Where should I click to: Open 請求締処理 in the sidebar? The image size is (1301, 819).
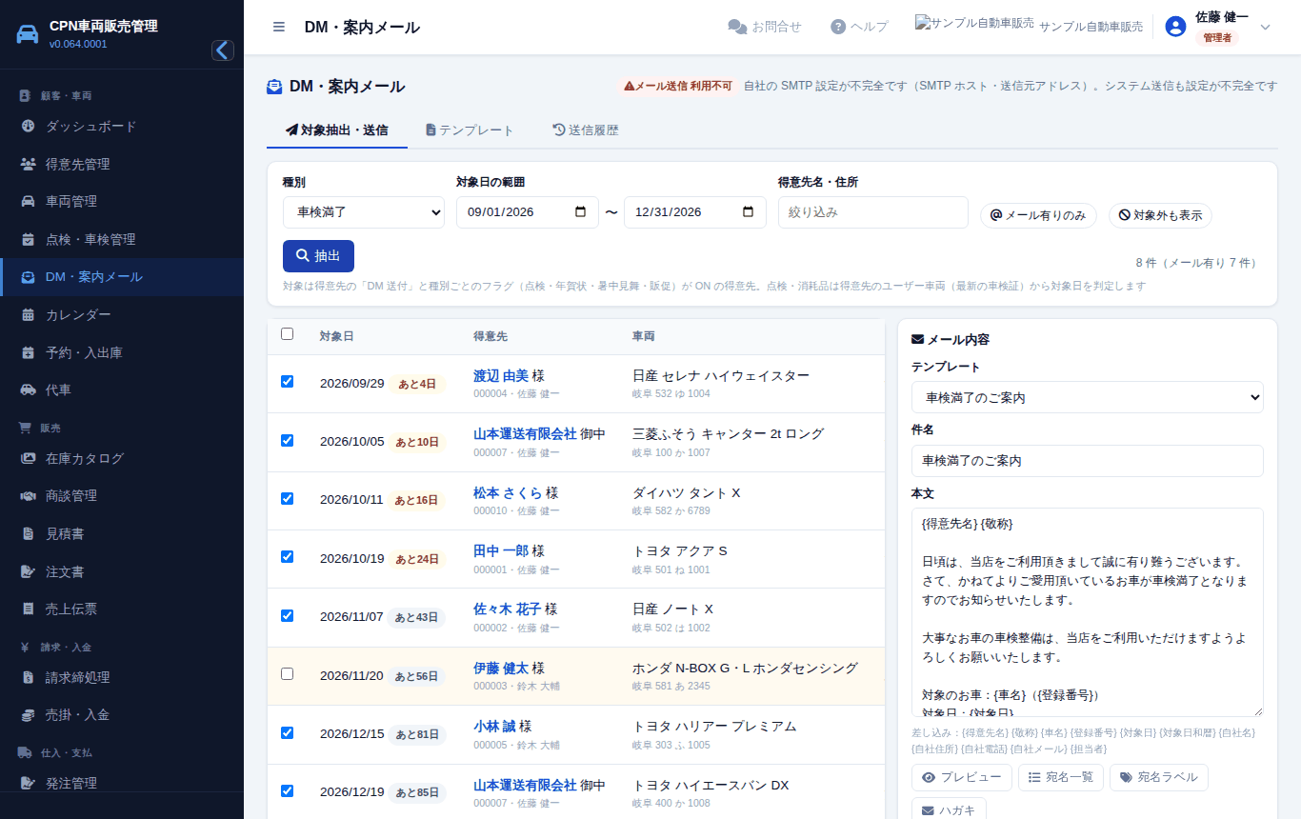[x=122, y=677]
